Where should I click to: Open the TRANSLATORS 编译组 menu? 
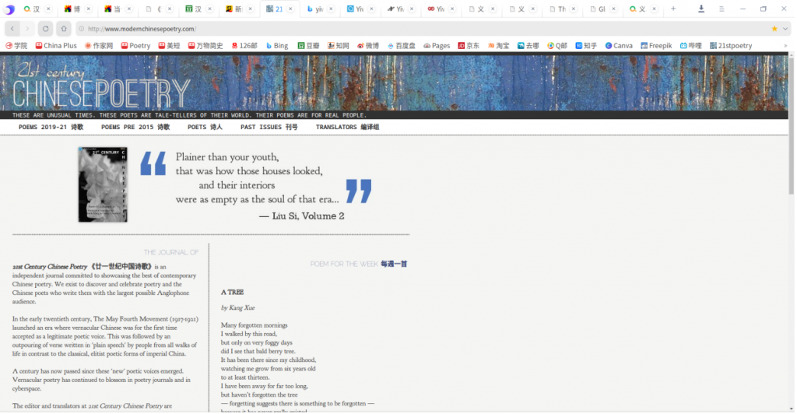(347, 127)
